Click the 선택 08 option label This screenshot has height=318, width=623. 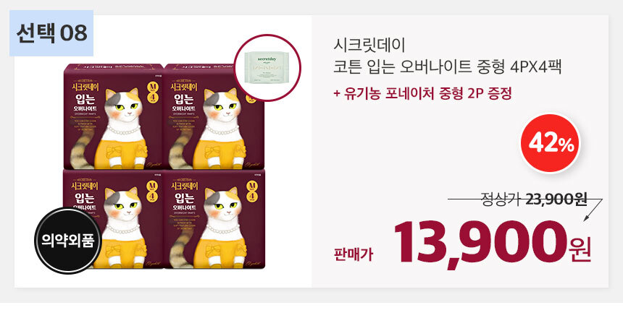pos(51,33)
